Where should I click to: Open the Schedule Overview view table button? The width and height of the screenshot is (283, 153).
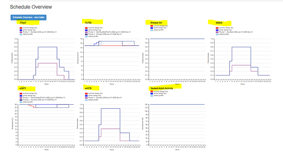[28, 17]
